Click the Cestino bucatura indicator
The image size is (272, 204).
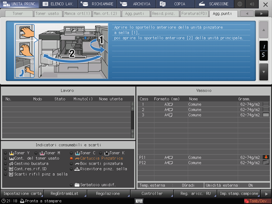pyautogui.click(x=26, y=164)
